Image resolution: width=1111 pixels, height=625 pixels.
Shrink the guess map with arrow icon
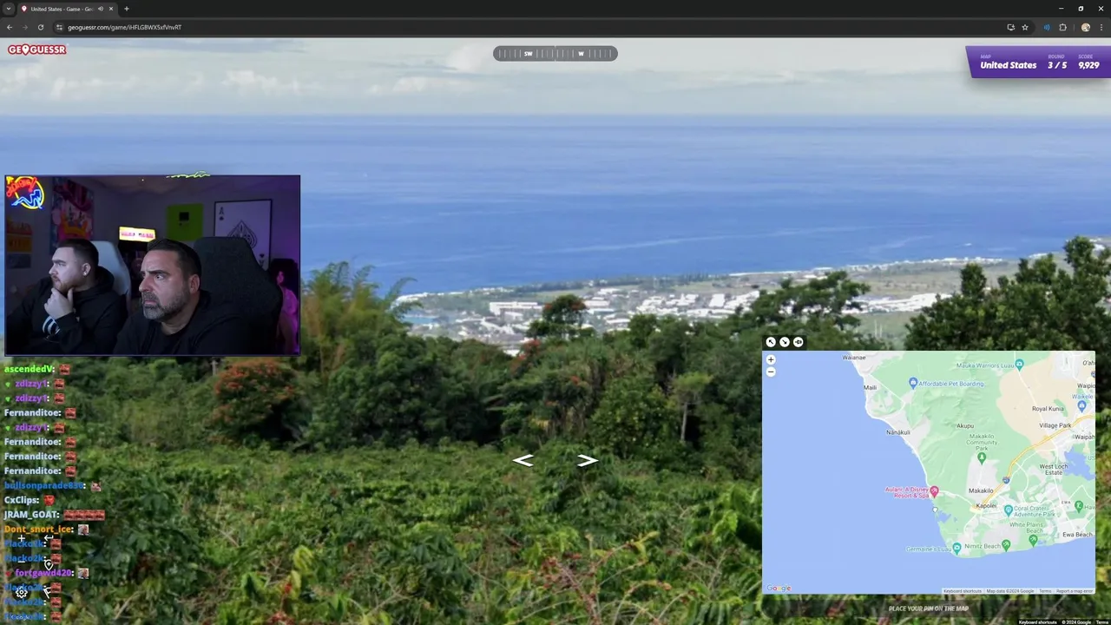[x=785, y=342]
